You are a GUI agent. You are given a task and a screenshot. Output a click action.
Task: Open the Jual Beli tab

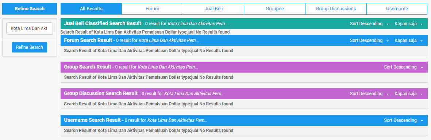tap(213, 8)
